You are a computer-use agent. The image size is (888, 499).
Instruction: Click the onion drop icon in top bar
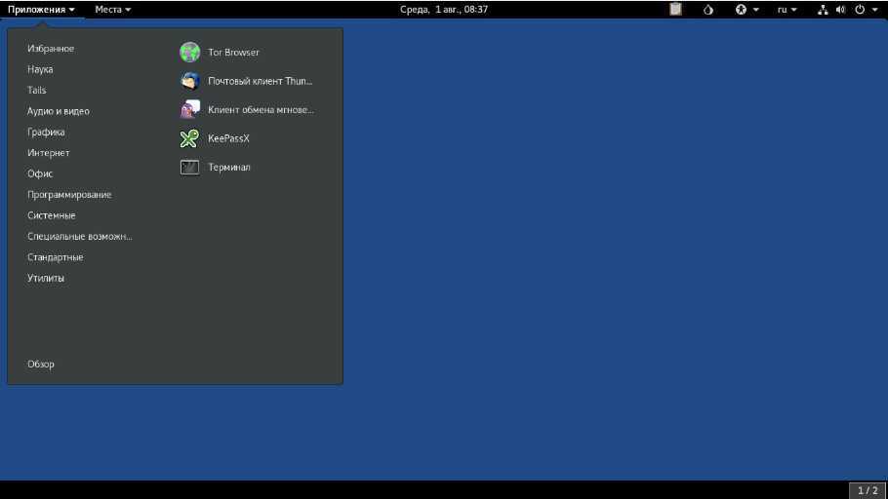tap(708, 10)
